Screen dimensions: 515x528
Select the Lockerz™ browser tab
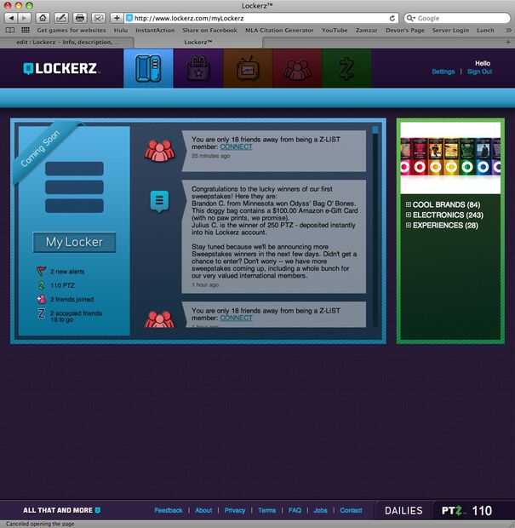[198, 42]
